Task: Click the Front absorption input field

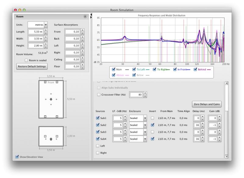Action: (x=72, y=32)
